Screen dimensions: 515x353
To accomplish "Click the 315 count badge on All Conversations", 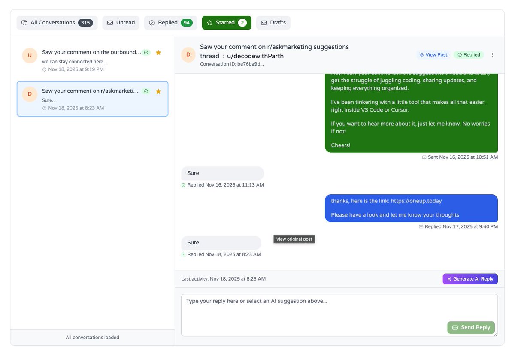I will 85,23.
